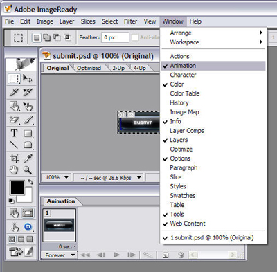Select the Rectangular Marquee tool in toolbox
This screenshot has height=272, width=277.
tap(14, 79)
